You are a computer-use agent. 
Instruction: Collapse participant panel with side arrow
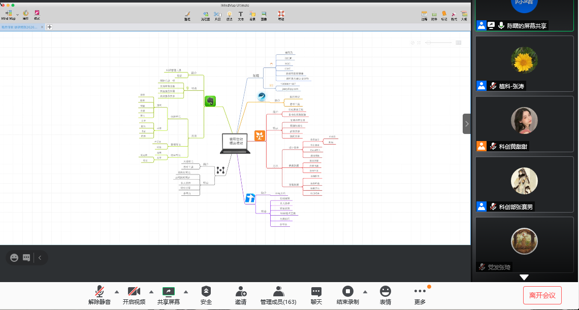tap(466, 124)
